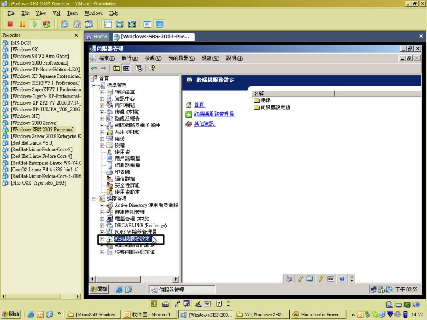The height and width of the screenshot is (320, 427).
Task: Select 印表機 in the console tree
Action: (x=122, y=172)
